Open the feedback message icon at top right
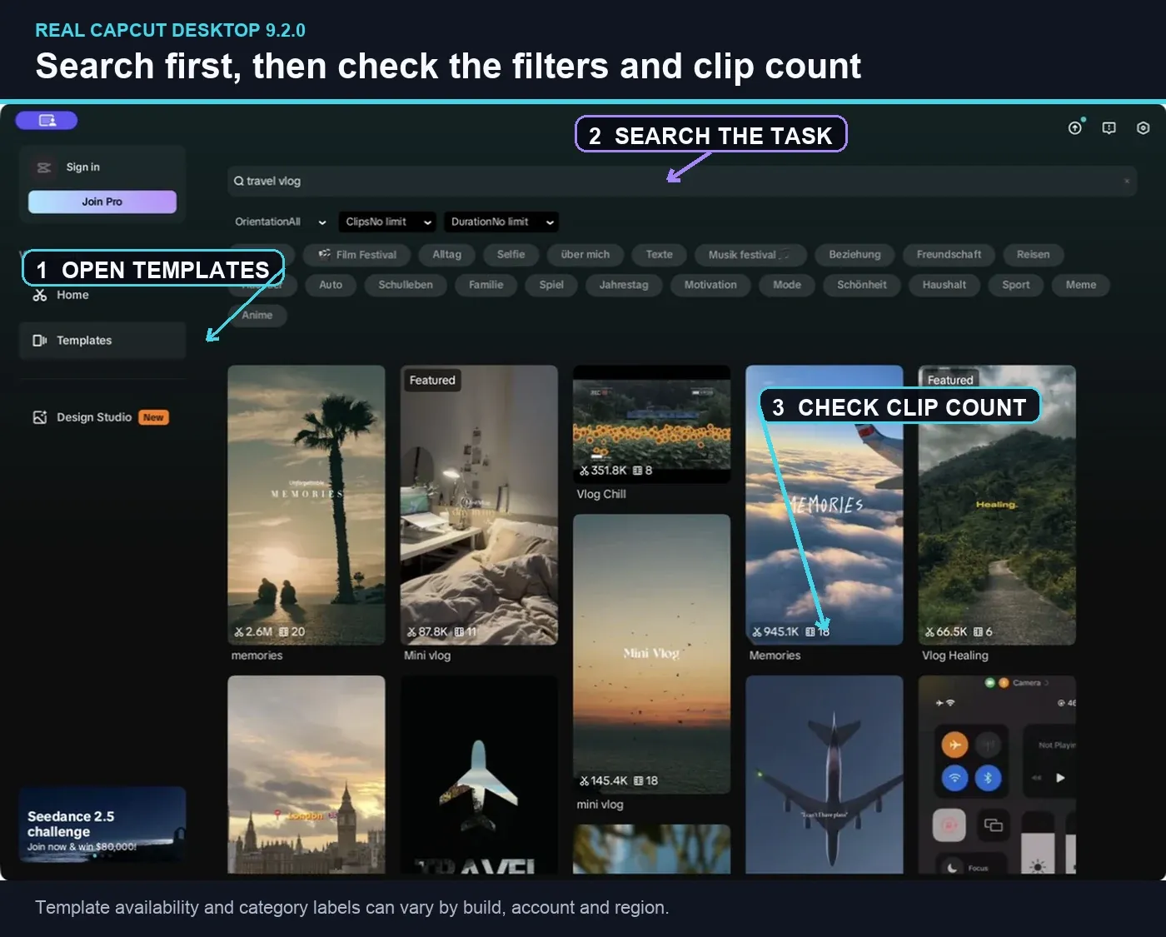The image size is (1166, 937). [1109, 127]
